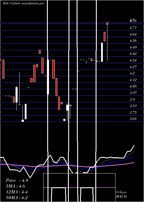Click the blue 12MA line near right end
144x202 pixels.
[132, 157]
